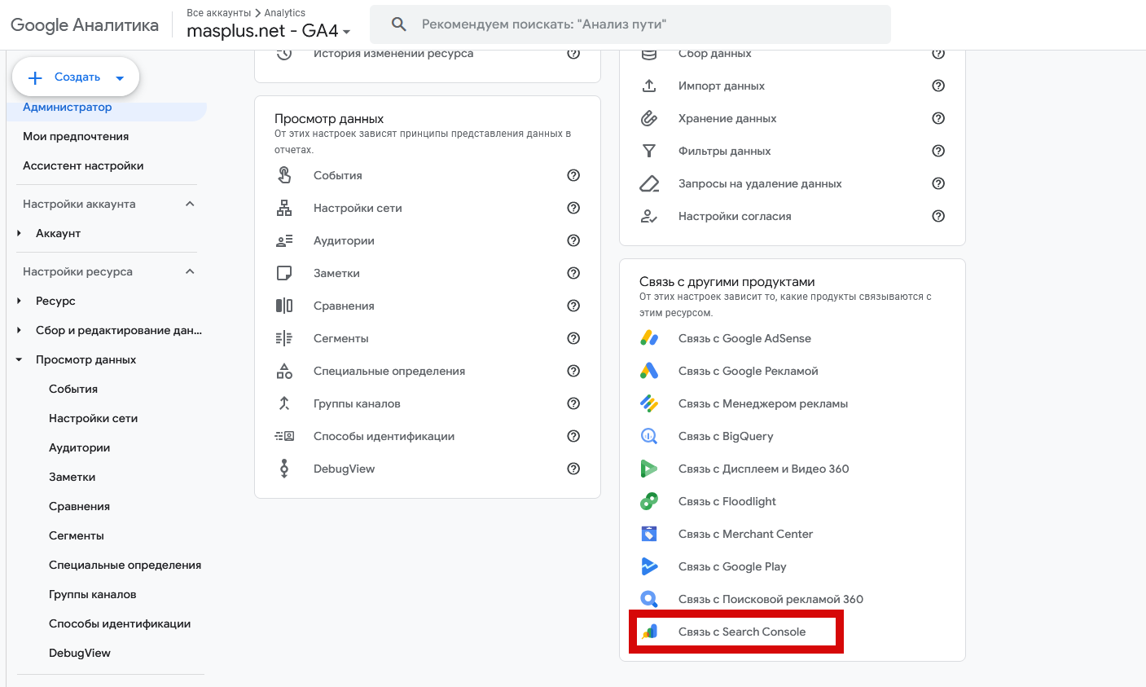Select Мои предпочтения in sidebar
This screenshot has height=687, width=1146.
(76, 136)
